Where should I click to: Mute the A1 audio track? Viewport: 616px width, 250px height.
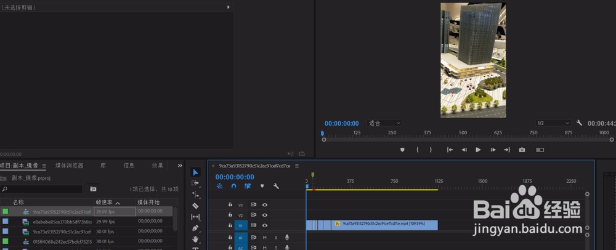click(x=264, y=238)
